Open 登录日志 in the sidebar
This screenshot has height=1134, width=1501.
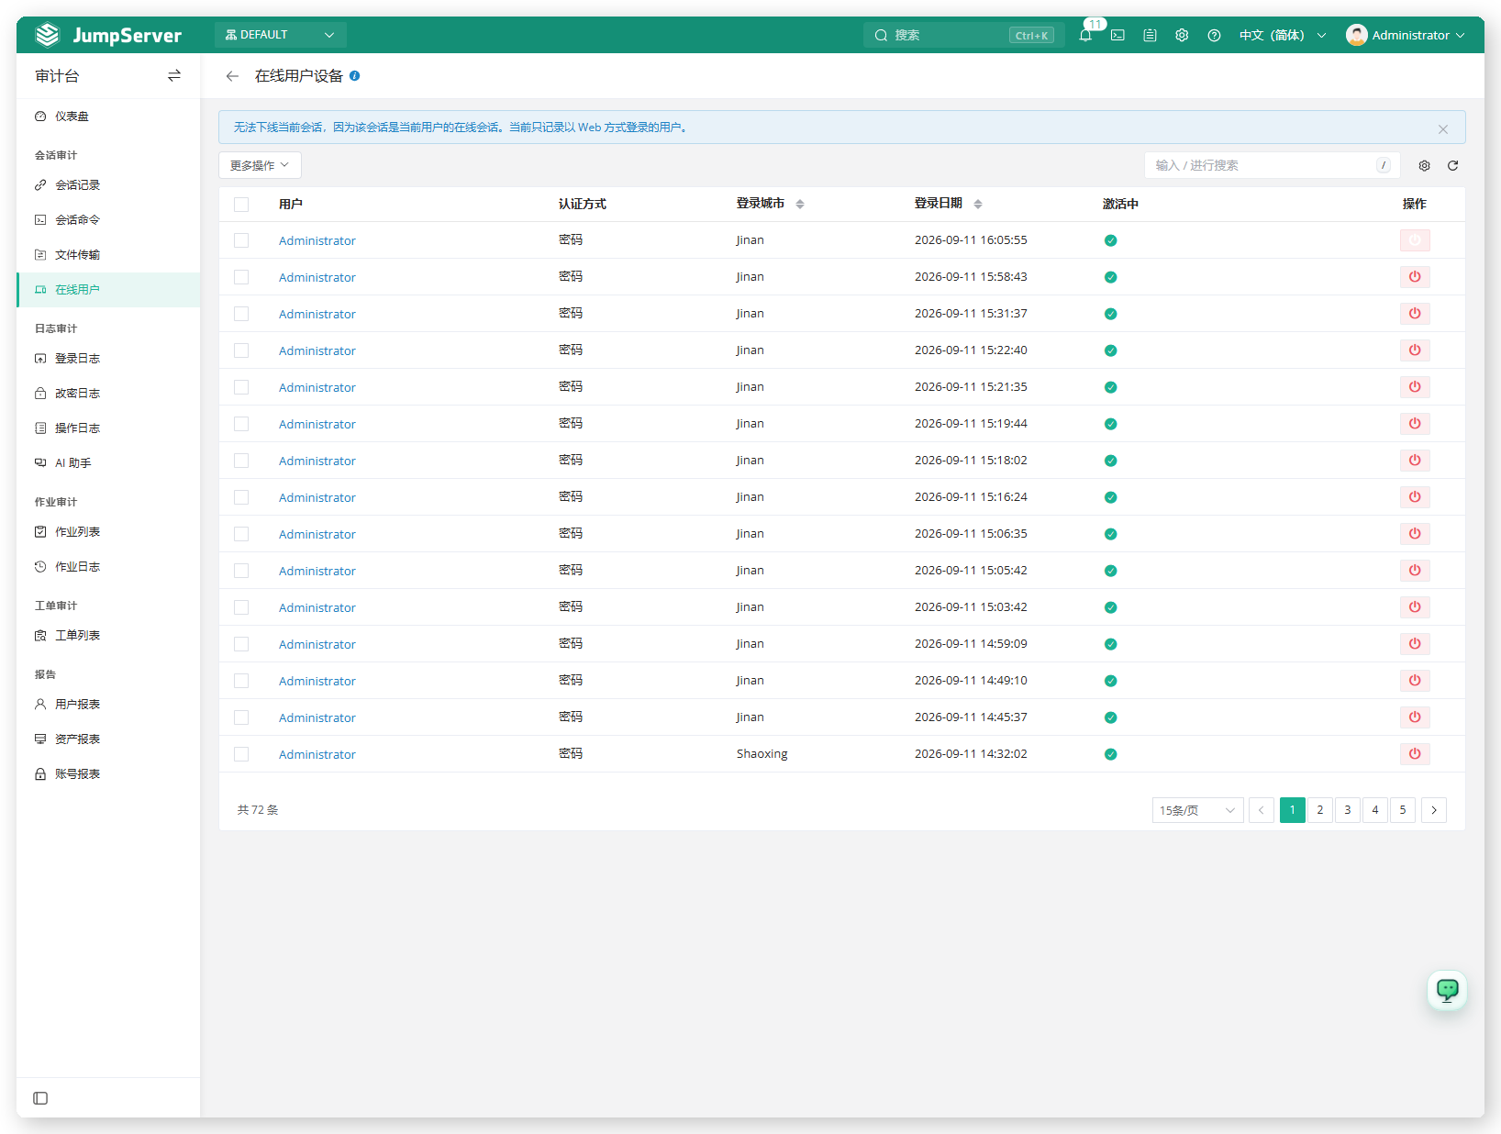[x=77, y=359]
